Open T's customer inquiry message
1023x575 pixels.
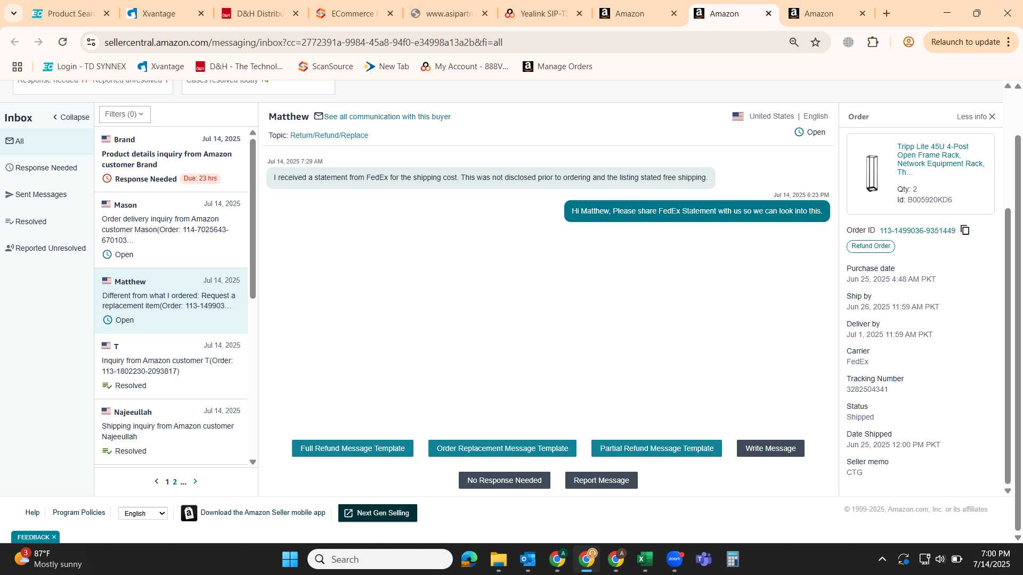tap(171, 366)
